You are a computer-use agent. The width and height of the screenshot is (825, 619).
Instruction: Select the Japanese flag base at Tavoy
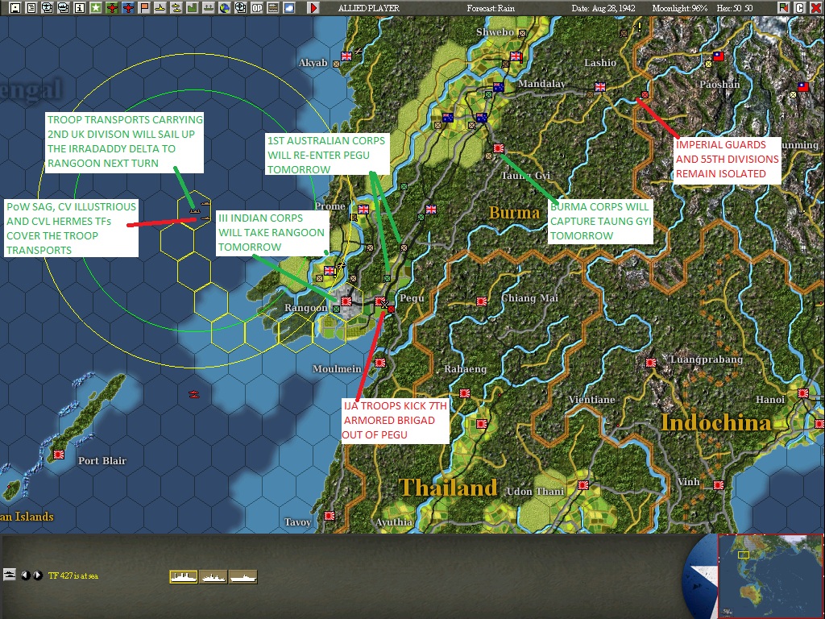pyautogui.click(x=330, y=515)
